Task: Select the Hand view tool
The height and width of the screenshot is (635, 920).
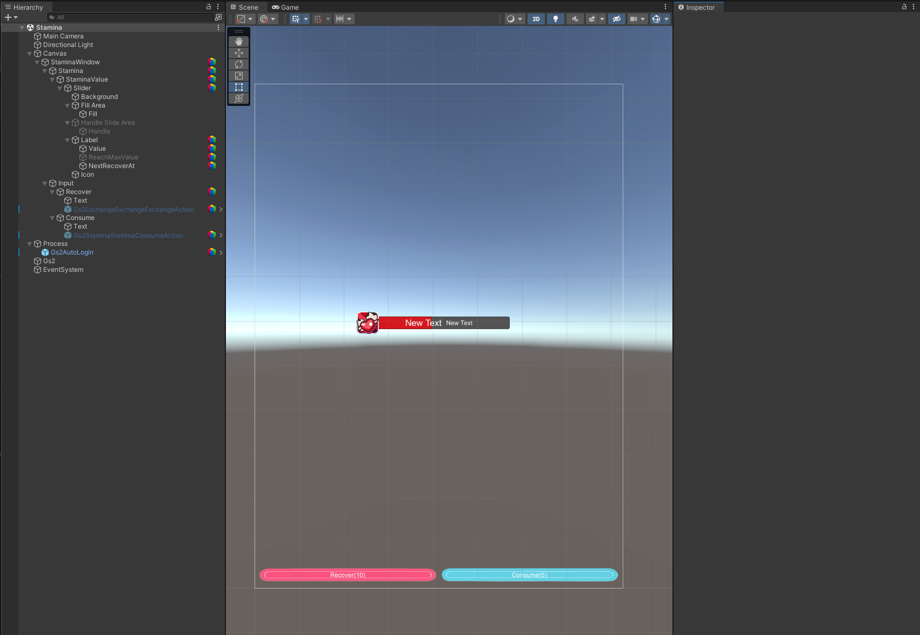Action: (239, 42)
